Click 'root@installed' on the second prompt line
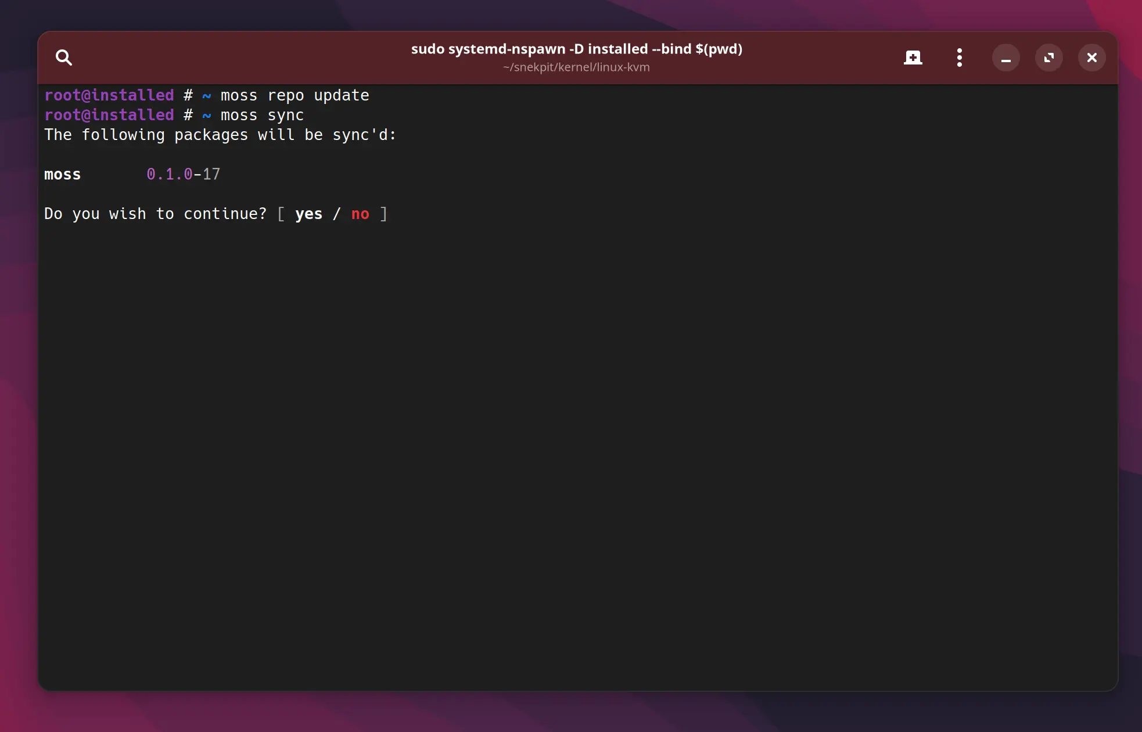Image resolution: width=1142 pixels, height=732 pixels. coord(109,115)
